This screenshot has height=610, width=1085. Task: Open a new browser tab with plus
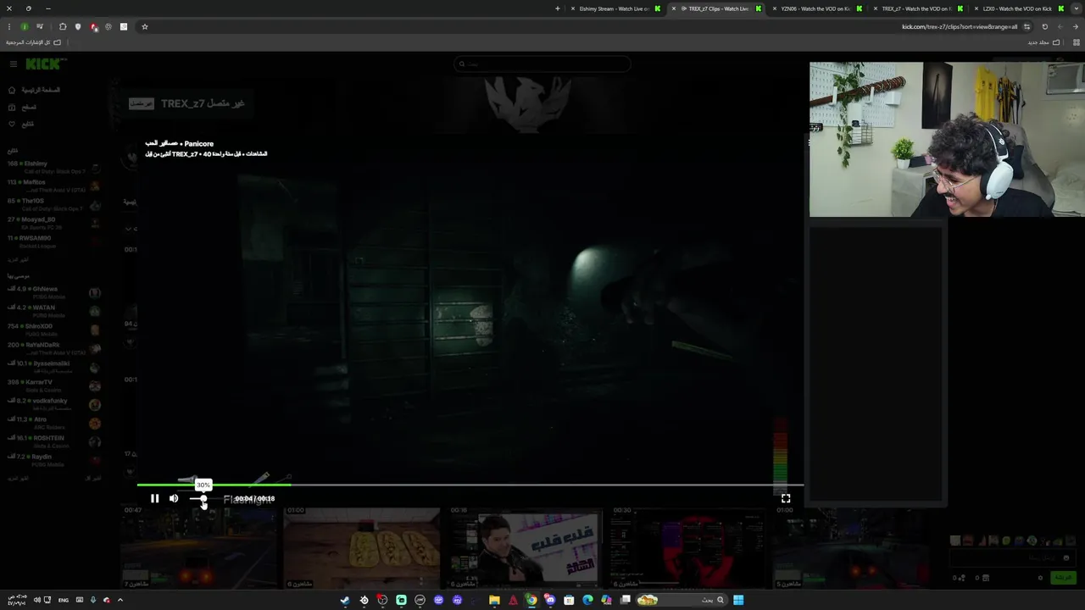[557, 8]
